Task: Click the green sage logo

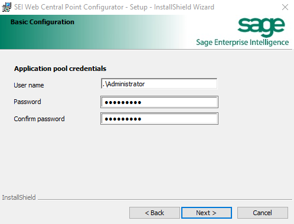Action: [x=261, y=27]
